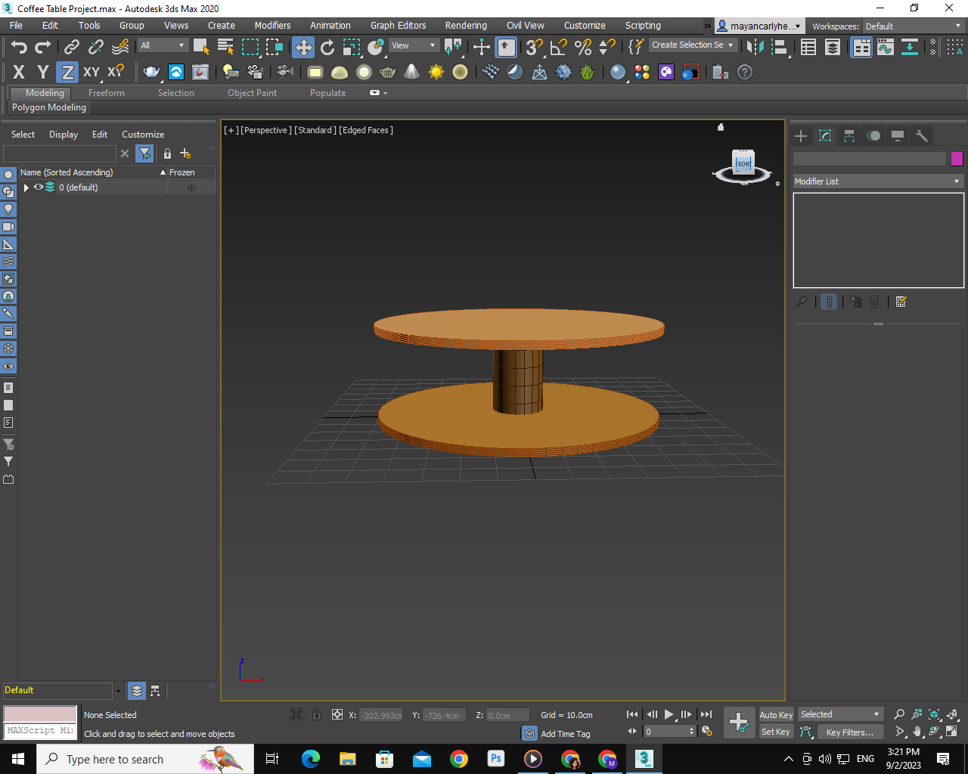The width and height of the screenshot is (968, 774).
Task: Click the teapot render icon
Action: click(152, 72)
